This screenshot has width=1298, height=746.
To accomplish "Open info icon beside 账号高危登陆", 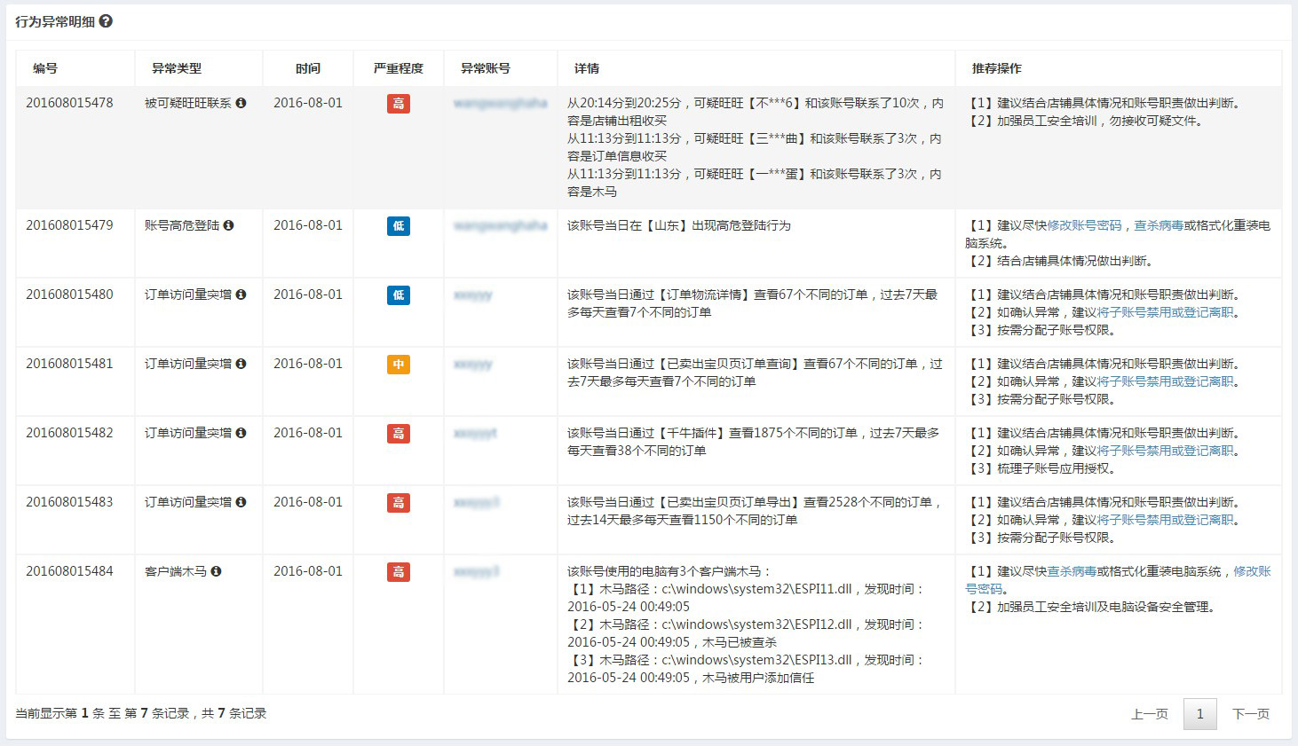I will click(228, 225).
